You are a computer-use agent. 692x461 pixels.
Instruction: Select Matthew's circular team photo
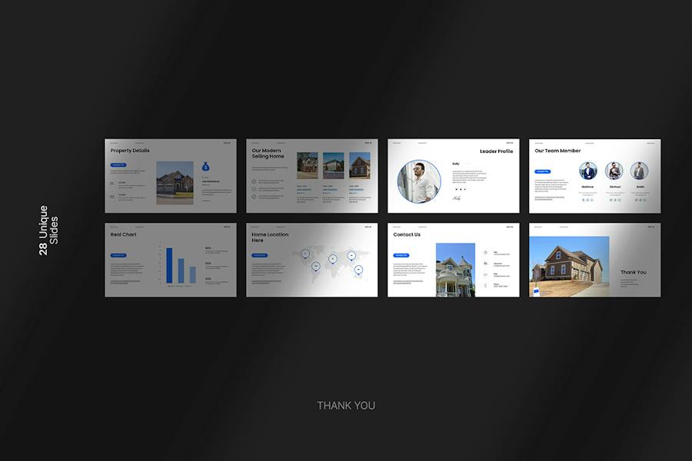(588, 171)
